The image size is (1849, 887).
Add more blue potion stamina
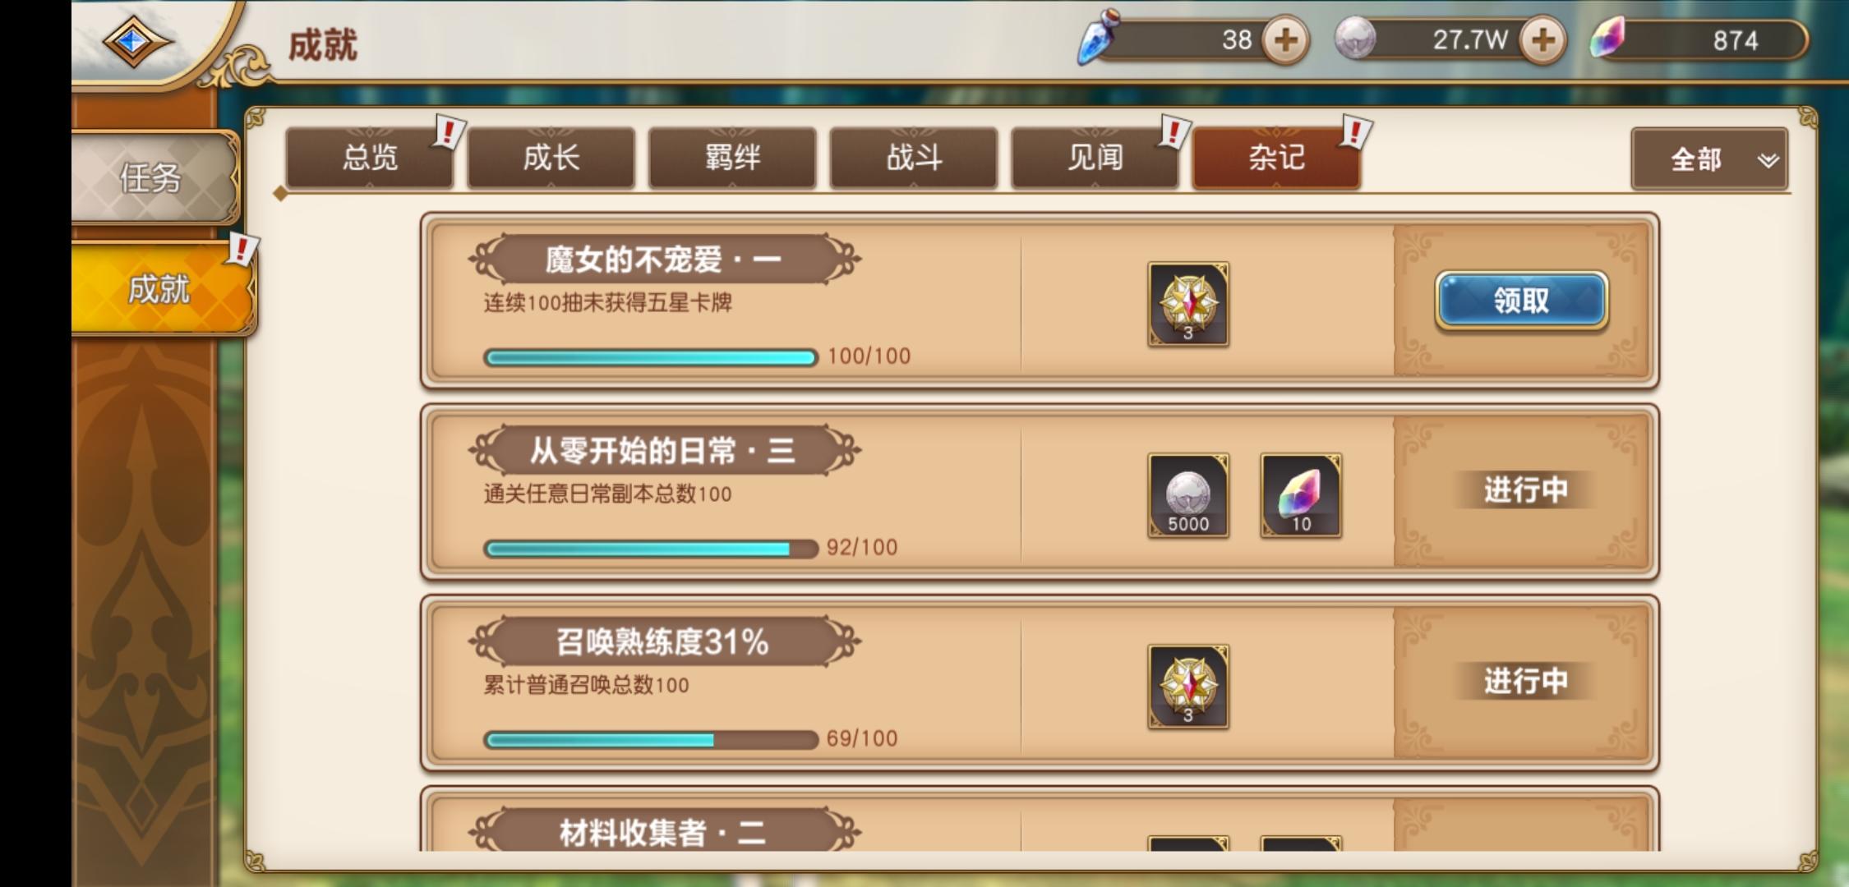coord(1285,40)
